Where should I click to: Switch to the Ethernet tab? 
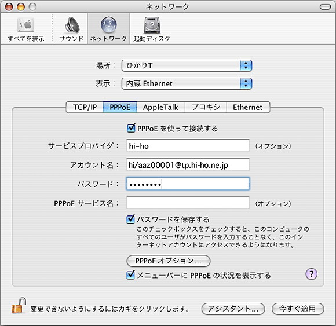248,107
